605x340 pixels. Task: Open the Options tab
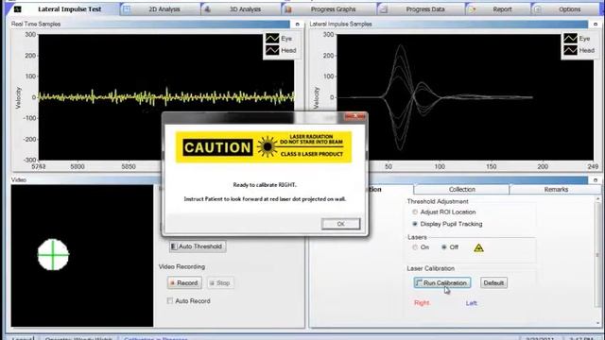pos(569,9)
